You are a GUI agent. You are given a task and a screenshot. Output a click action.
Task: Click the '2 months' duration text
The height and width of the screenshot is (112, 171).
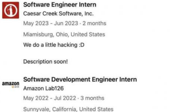point(95,23)
